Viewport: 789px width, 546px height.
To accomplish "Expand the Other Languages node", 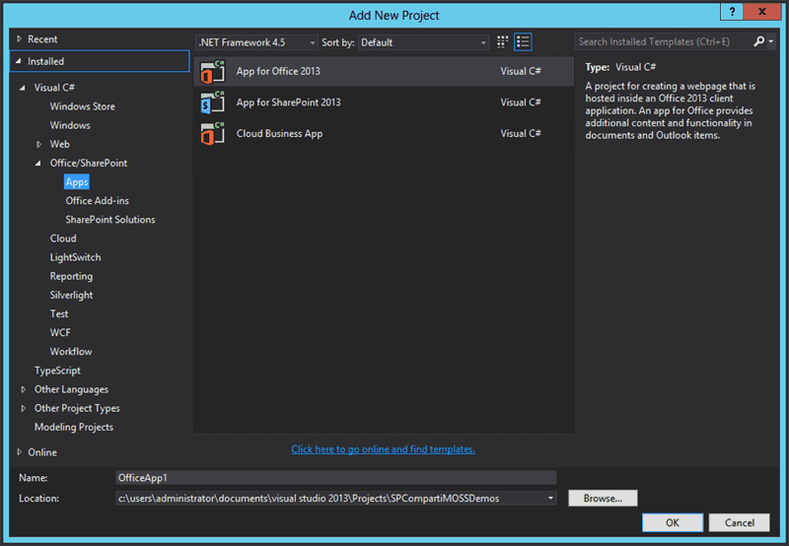I will coord(23,389).
